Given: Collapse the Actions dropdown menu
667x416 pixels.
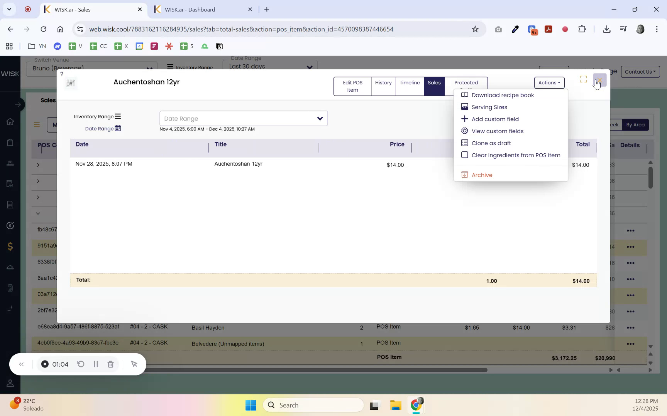Looking at the screenshot, I should point(549,82).
